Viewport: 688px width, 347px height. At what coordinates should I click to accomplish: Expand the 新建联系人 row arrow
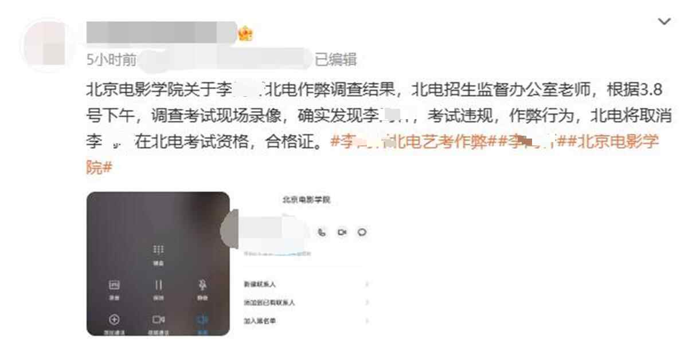pyautogui.click(x=367, y=284)
